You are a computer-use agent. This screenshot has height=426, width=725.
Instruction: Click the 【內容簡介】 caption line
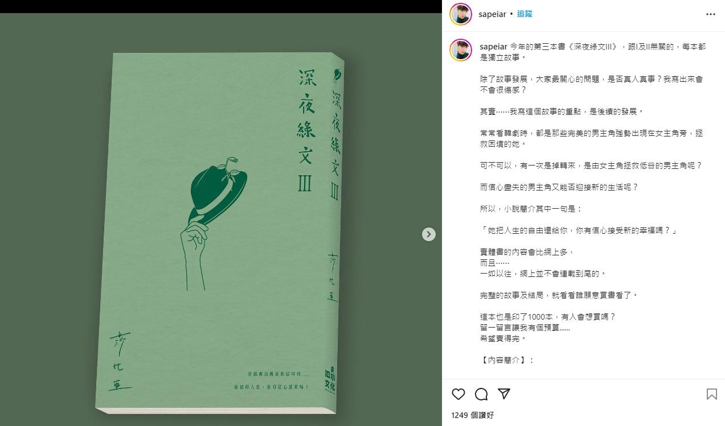(x=507, y=360)
